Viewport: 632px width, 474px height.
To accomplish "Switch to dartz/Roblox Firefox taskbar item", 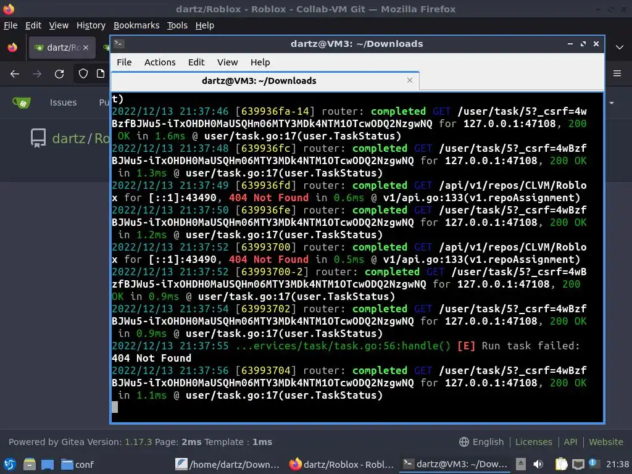I will click(341, 464).
